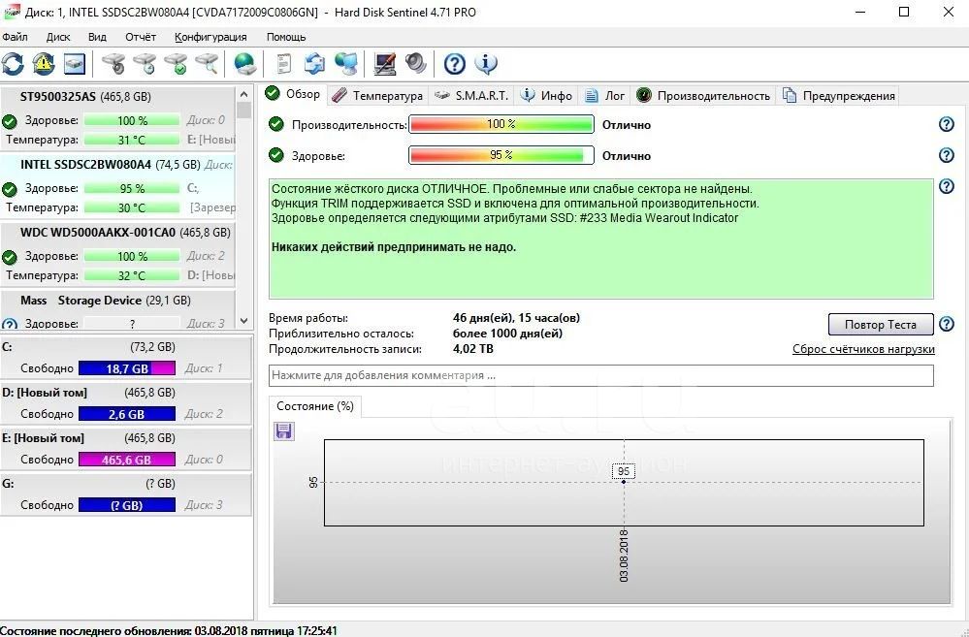Click the blue-framed hard disk toolbar icon

point(74,64)
